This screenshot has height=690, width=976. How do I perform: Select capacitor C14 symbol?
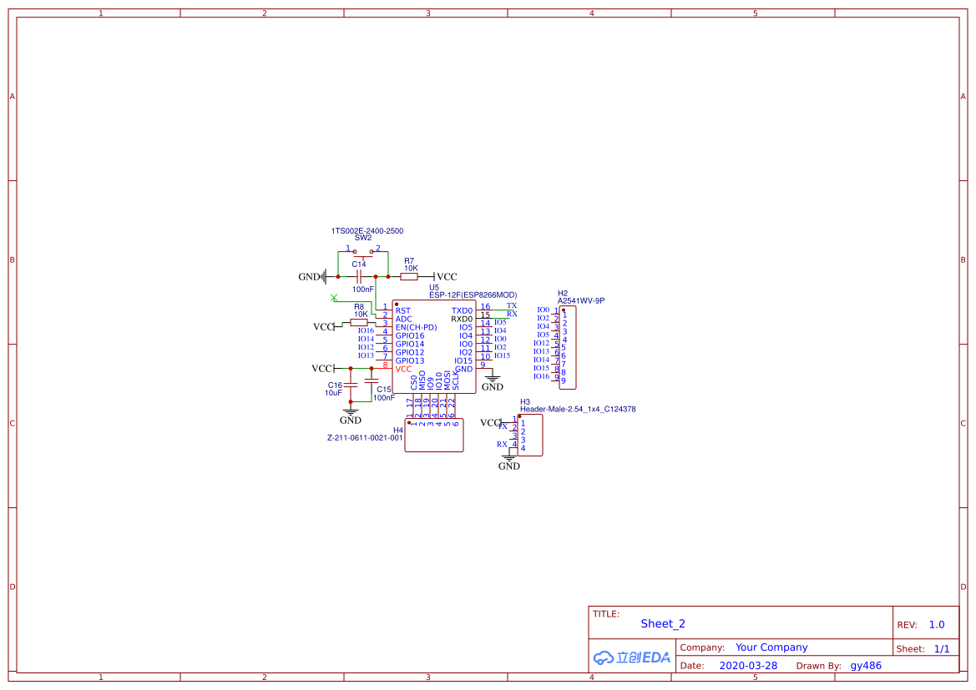[x=358, y=277]
